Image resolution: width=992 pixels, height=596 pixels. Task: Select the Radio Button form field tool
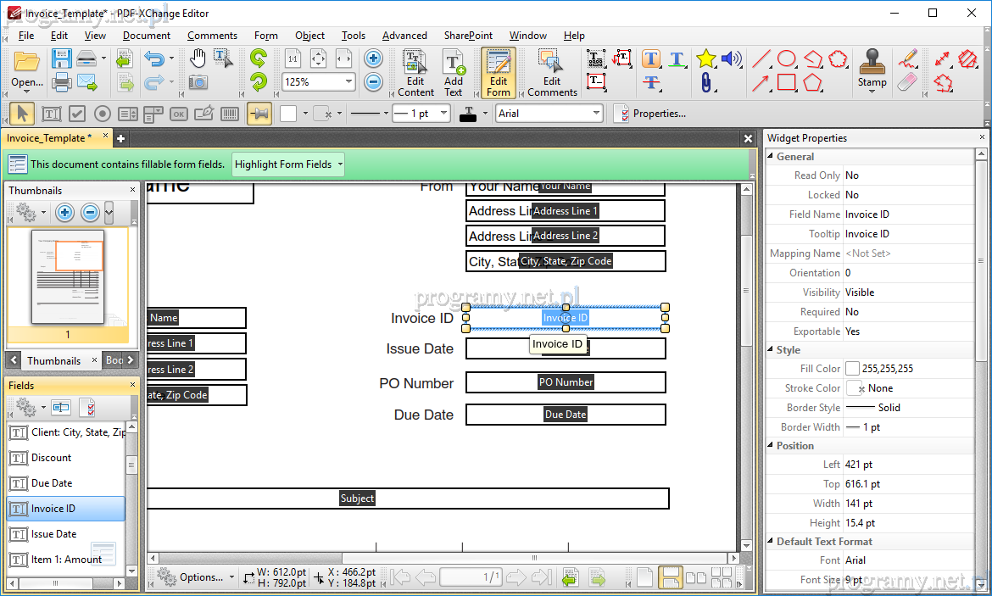(x=103, y=114)
